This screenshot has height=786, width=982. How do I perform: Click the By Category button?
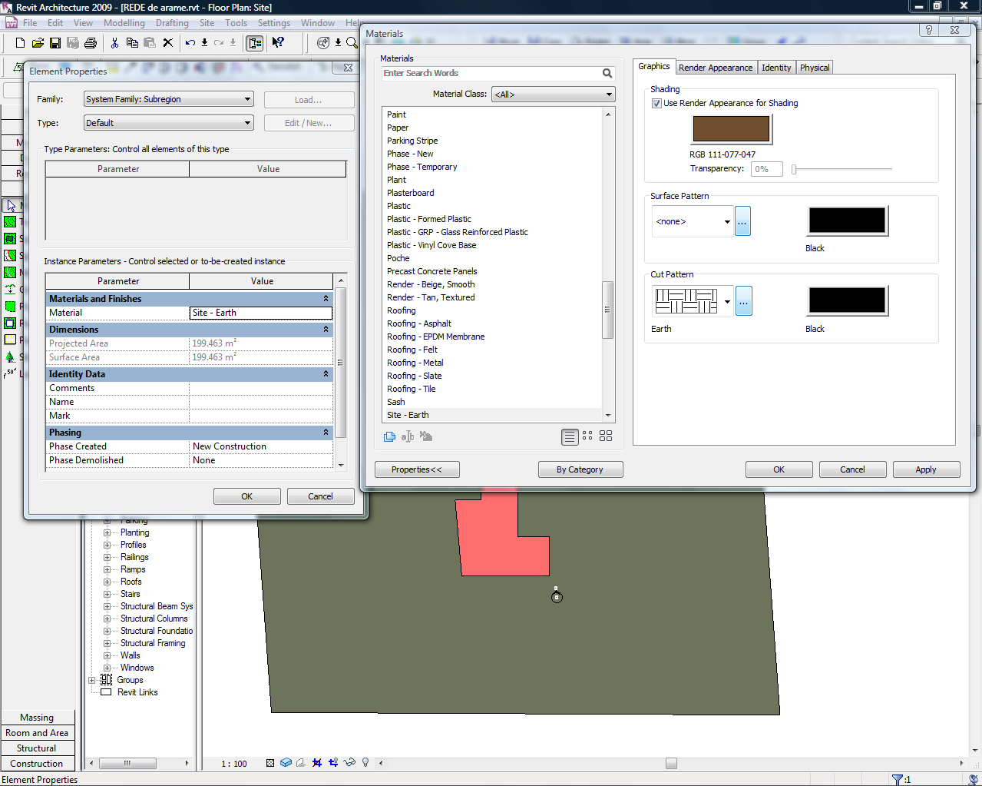(580, 469)
